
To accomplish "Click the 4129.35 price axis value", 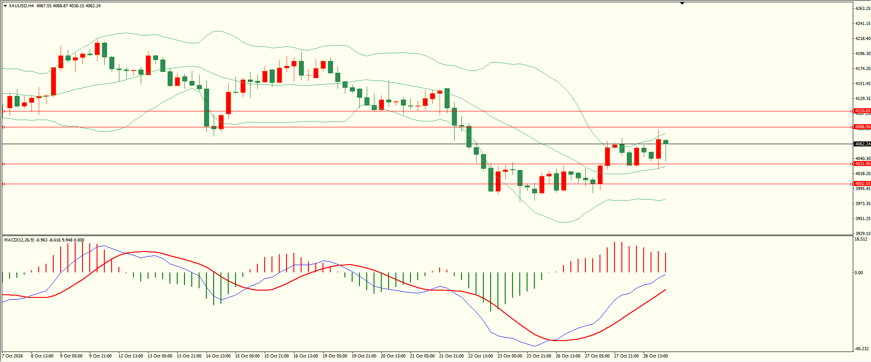I will coord(863,99).
